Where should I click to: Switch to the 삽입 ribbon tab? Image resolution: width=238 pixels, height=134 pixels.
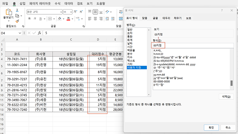pos(22,3)
